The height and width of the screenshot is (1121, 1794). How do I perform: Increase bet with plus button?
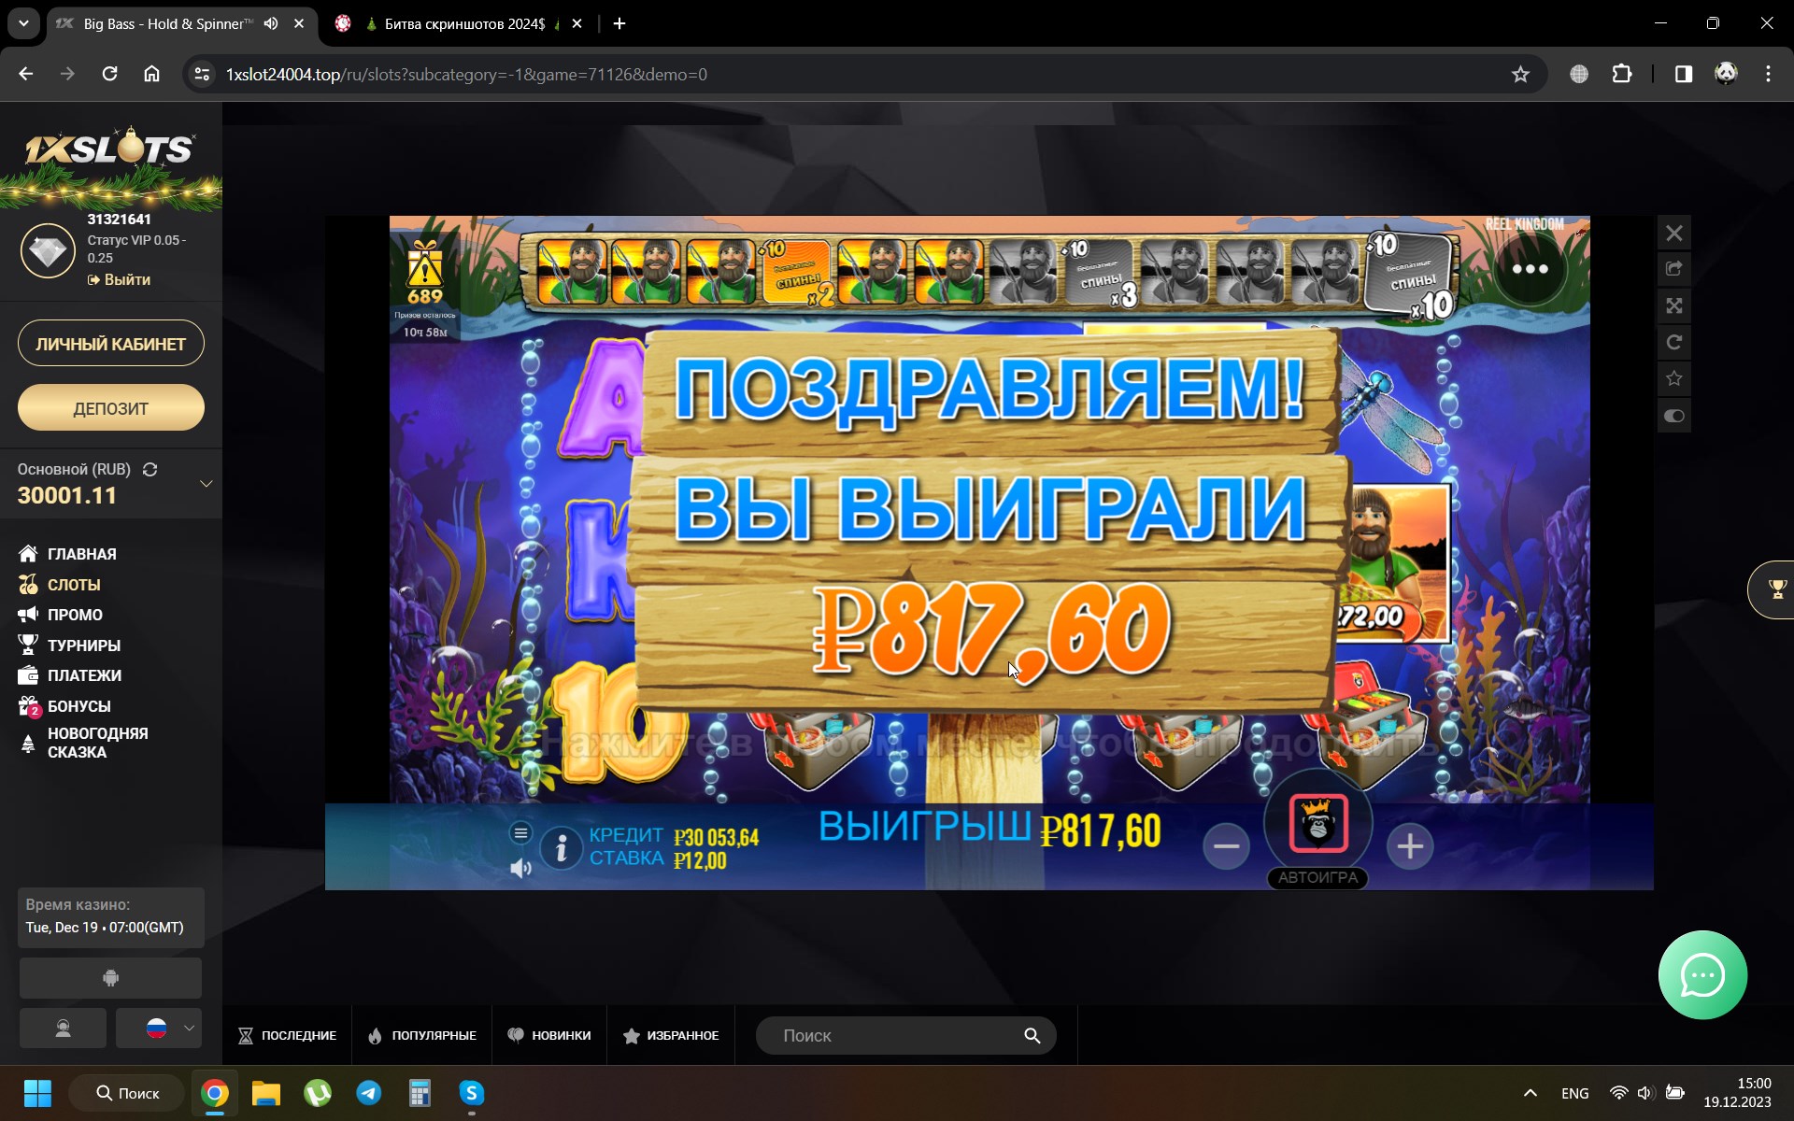1409,846
